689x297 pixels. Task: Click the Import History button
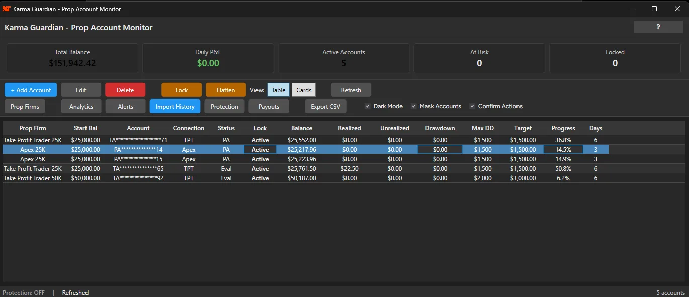[x=175, y=106]
